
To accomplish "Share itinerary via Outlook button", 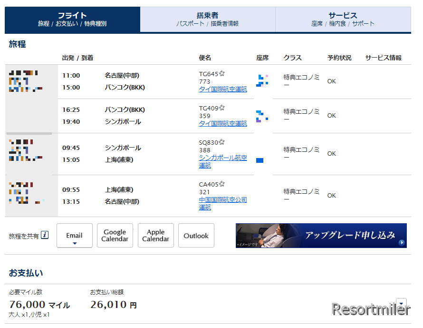I will coord(196,236).
